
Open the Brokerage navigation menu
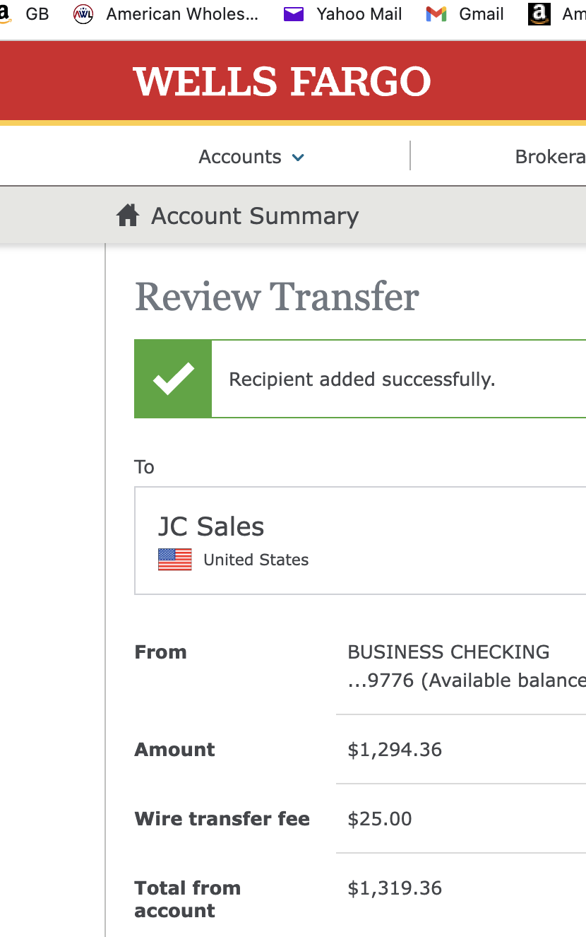coord(551,157)
